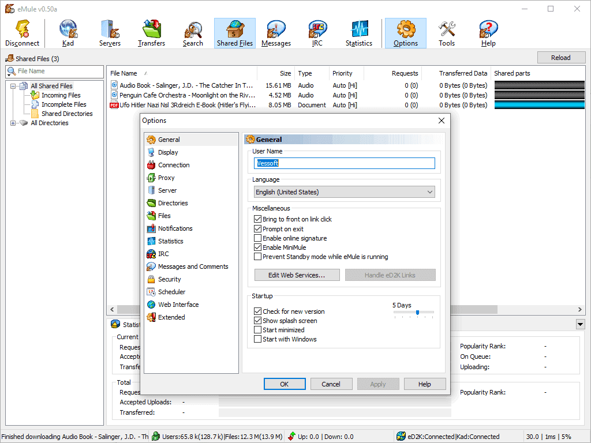Click the Edit Web Services button
Image resolution: width=591 pixels, height=443 pixels.
pos(297,275)
